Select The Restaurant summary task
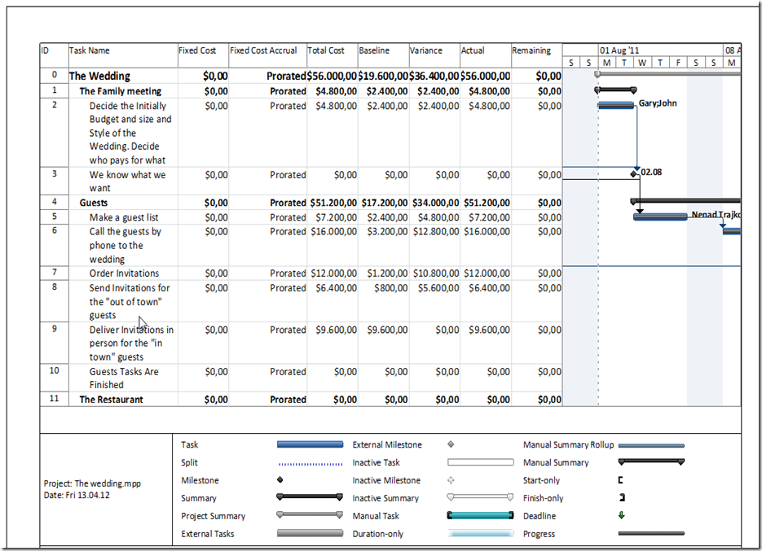762x551 pixels. (111, 400)
